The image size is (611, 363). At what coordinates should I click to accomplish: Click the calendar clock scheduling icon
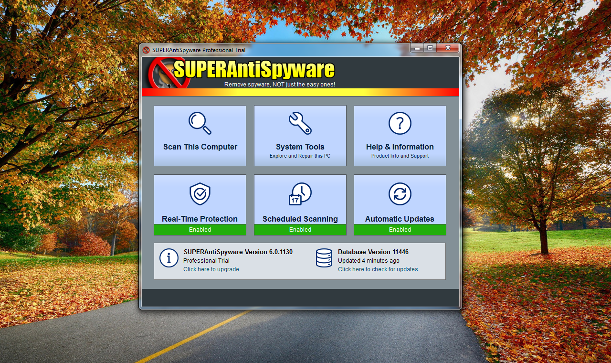point(300,193)
